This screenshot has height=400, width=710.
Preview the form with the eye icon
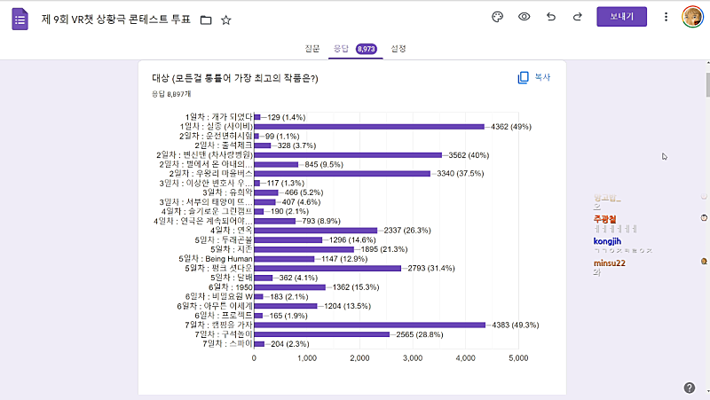point(524,17)
